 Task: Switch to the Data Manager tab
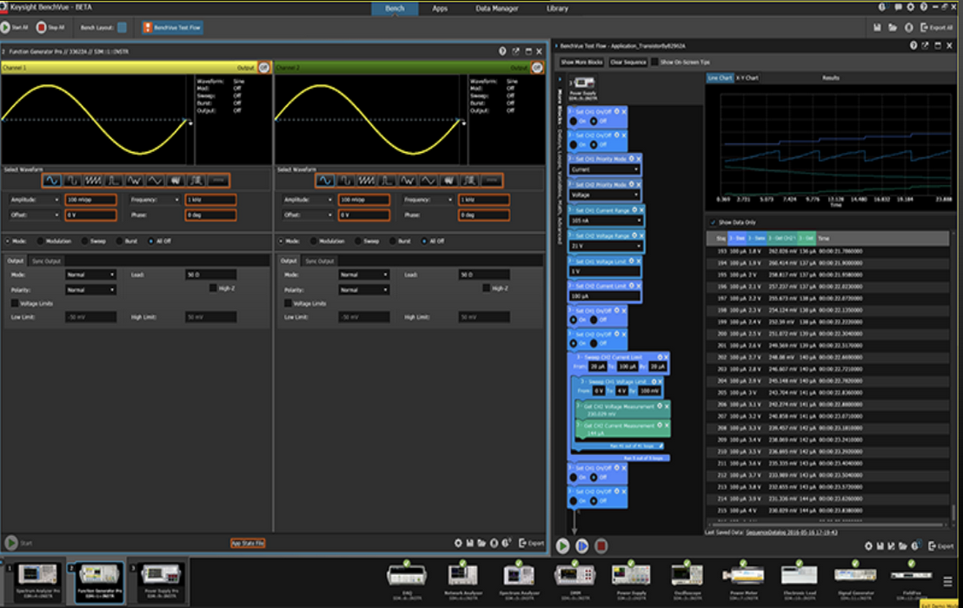coord(497,9)
